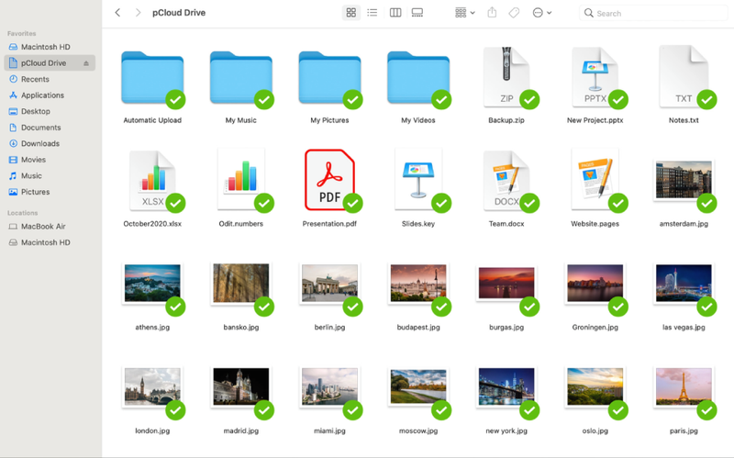The width and height of the screenshot is (734, 458).
Task: Select the bansko.jpg thumbnail
Action: point(240,284)
